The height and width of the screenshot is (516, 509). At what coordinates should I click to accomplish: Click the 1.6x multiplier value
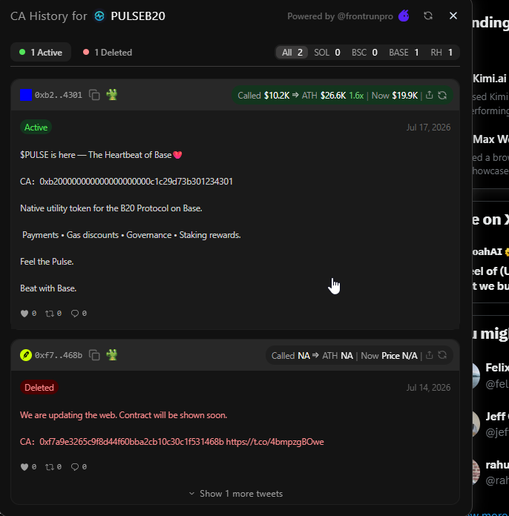click(x=356, y=96)
